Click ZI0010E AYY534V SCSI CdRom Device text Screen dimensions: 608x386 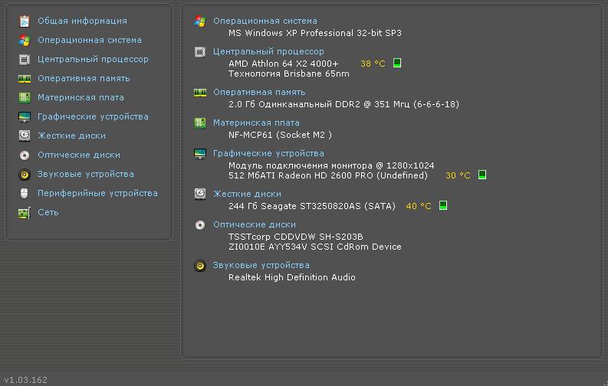coord(315,247)
